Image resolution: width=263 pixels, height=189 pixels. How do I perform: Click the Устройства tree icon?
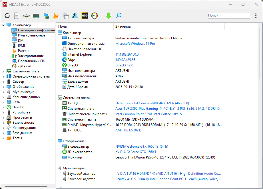[x=9, y=112]
